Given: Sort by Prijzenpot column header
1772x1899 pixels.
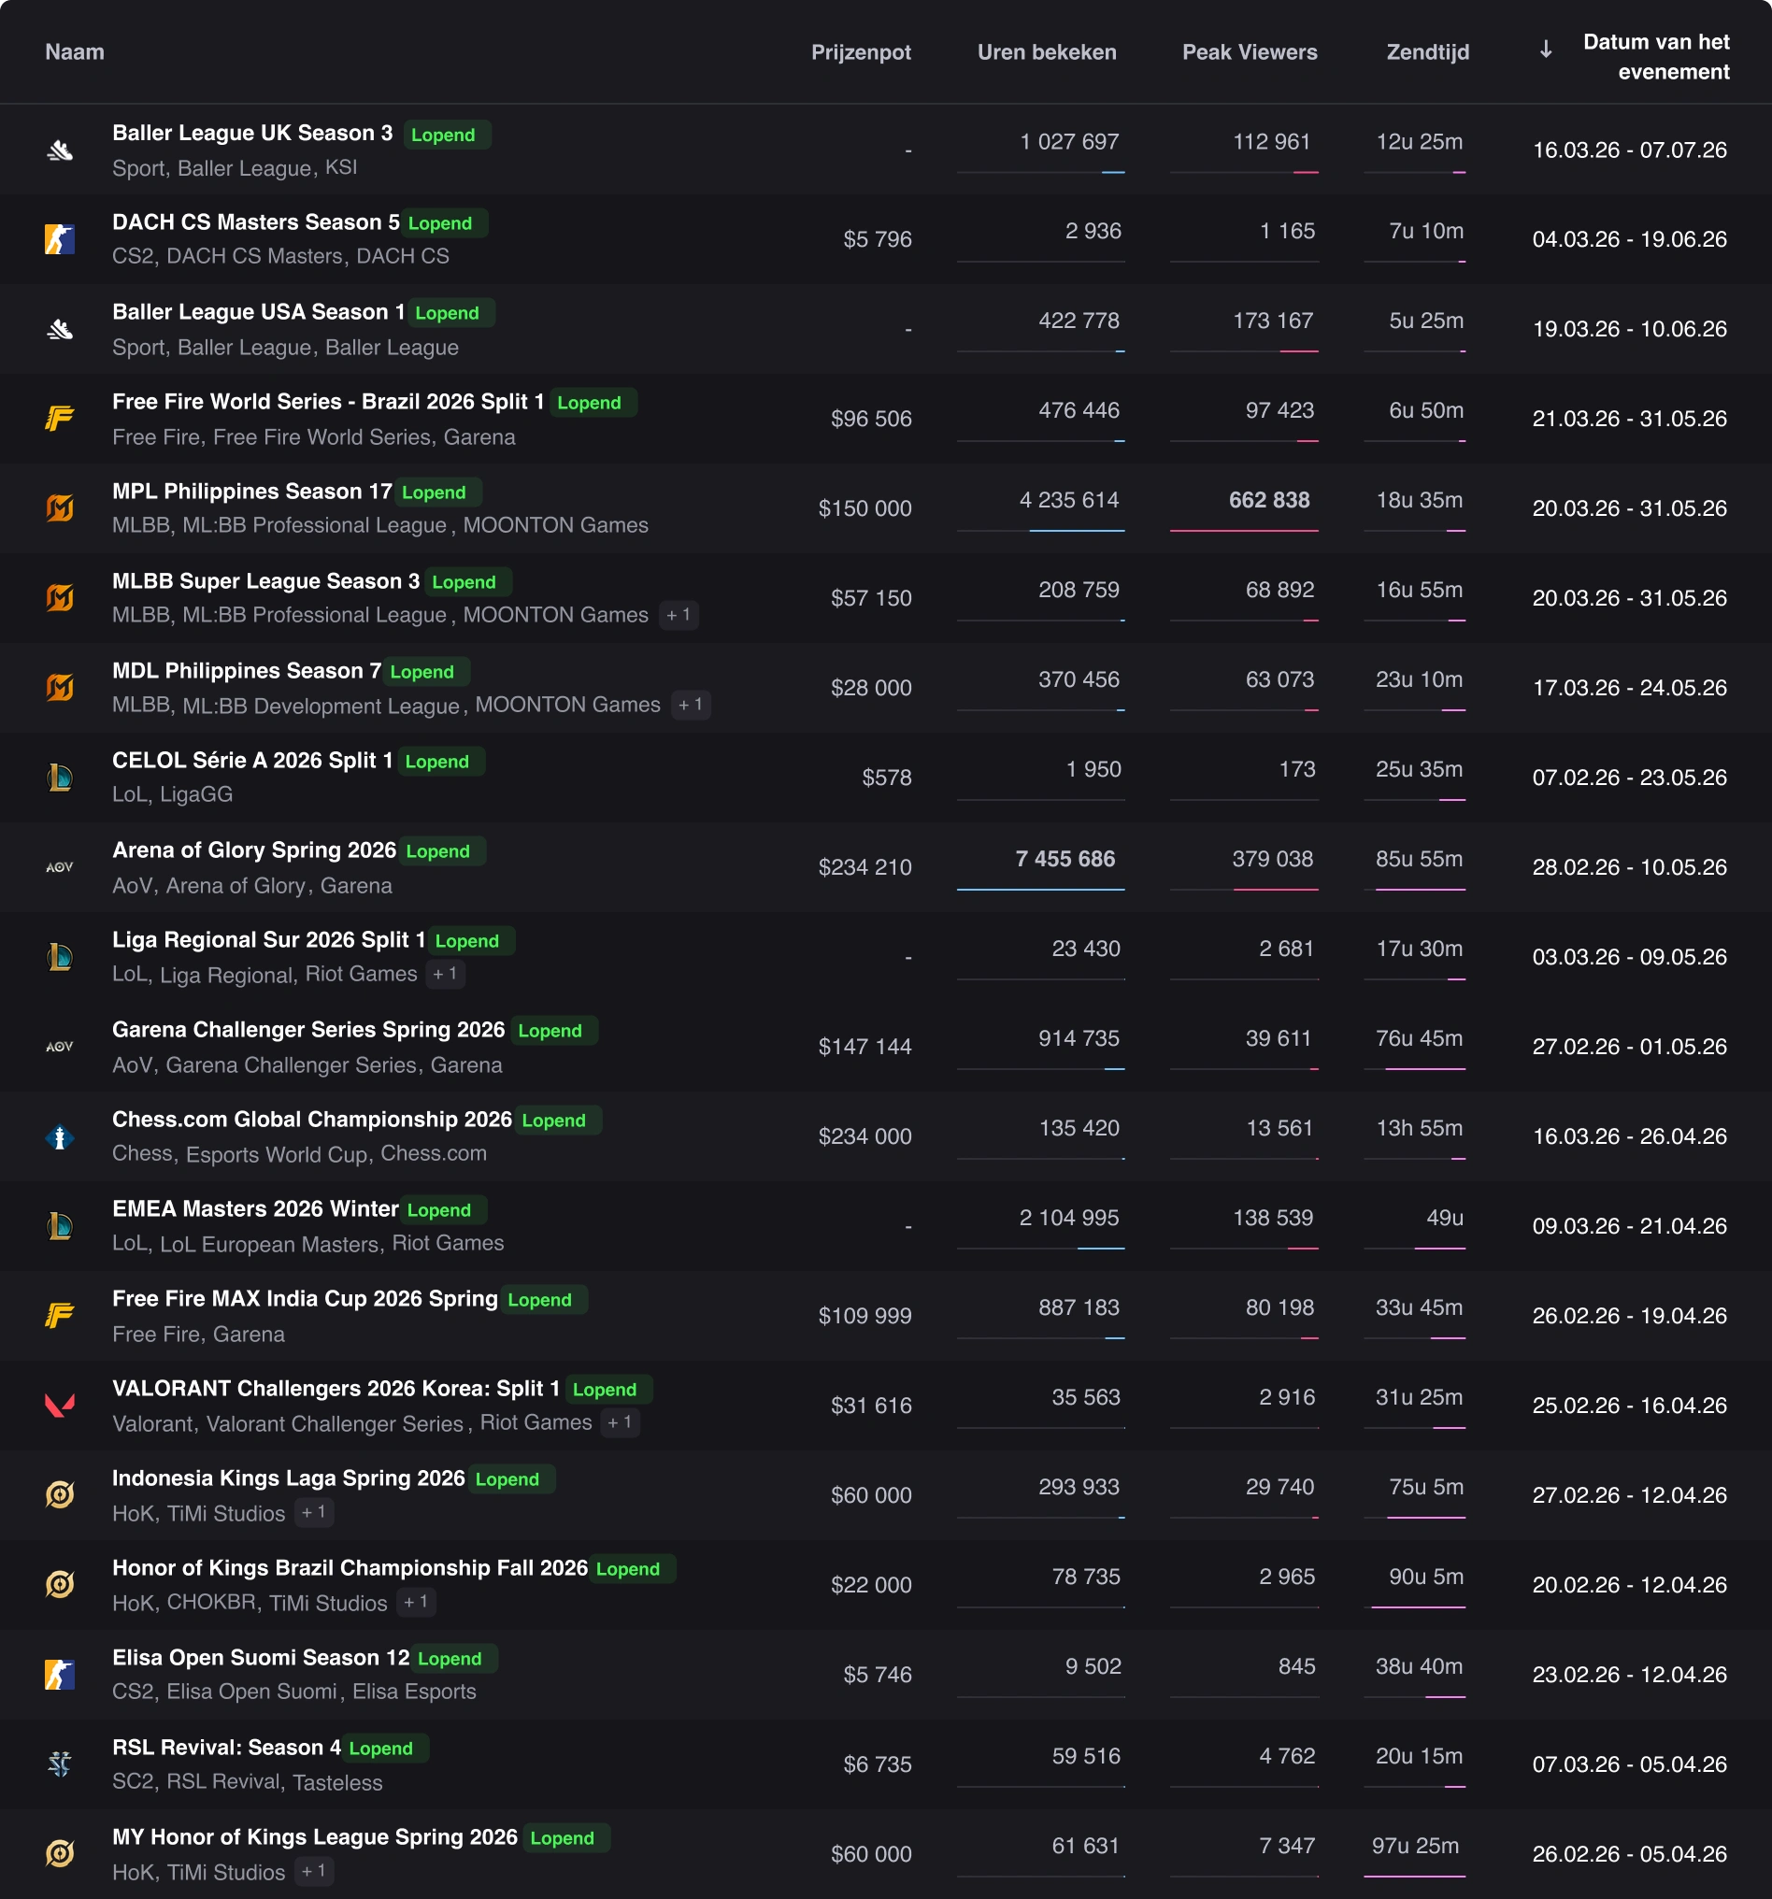Looking at the screenshot, I should click(x=861, y=51).
